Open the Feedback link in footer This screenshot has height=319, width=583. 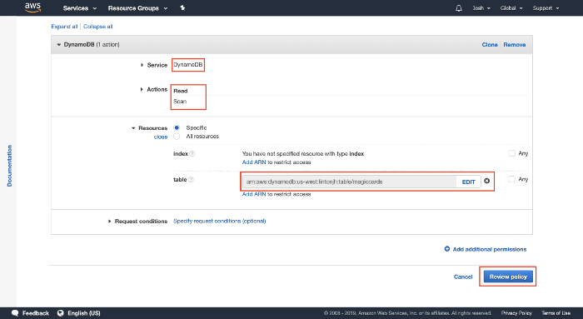[35, 313]
